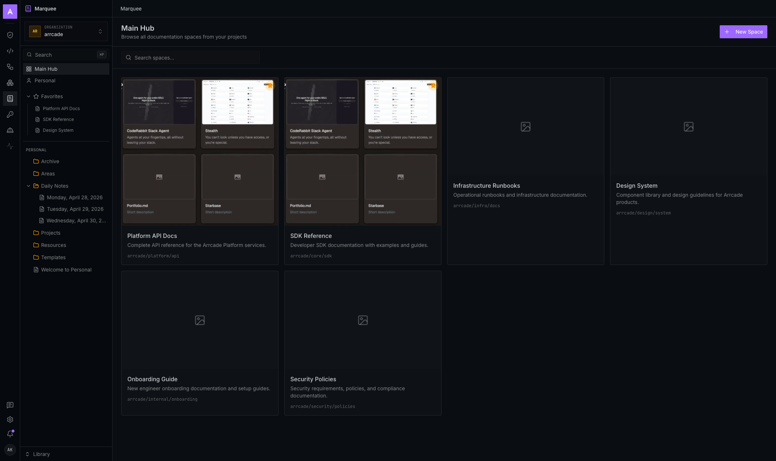Open the stacked cubes icon in left rail
Screen dimensions: 776x461
(x=10, y=83)
